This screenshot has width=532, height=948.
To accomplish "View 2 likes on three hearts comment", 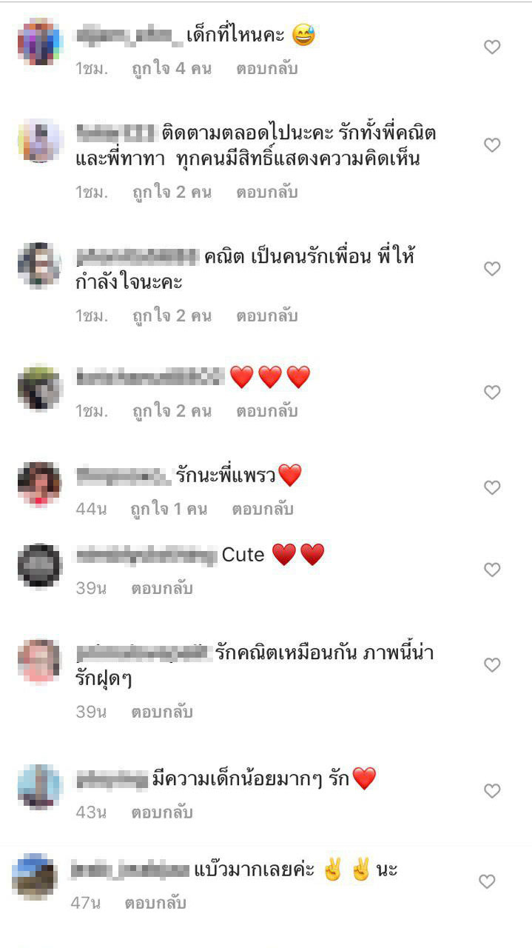I will 172,411.
